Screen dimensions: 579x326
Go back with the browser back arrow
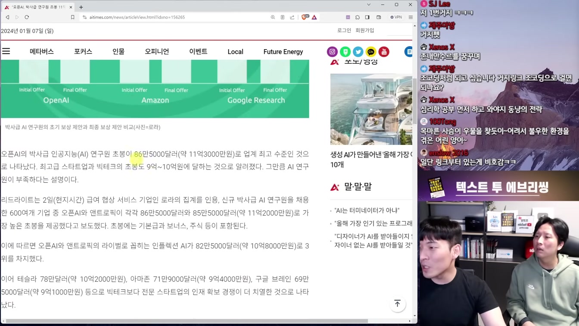click(7, 17)
